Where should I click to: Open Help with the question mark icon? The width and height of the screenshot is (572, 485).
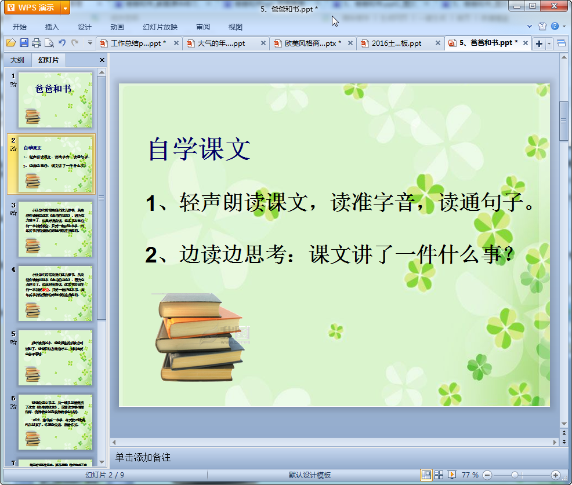pos(555,26)
